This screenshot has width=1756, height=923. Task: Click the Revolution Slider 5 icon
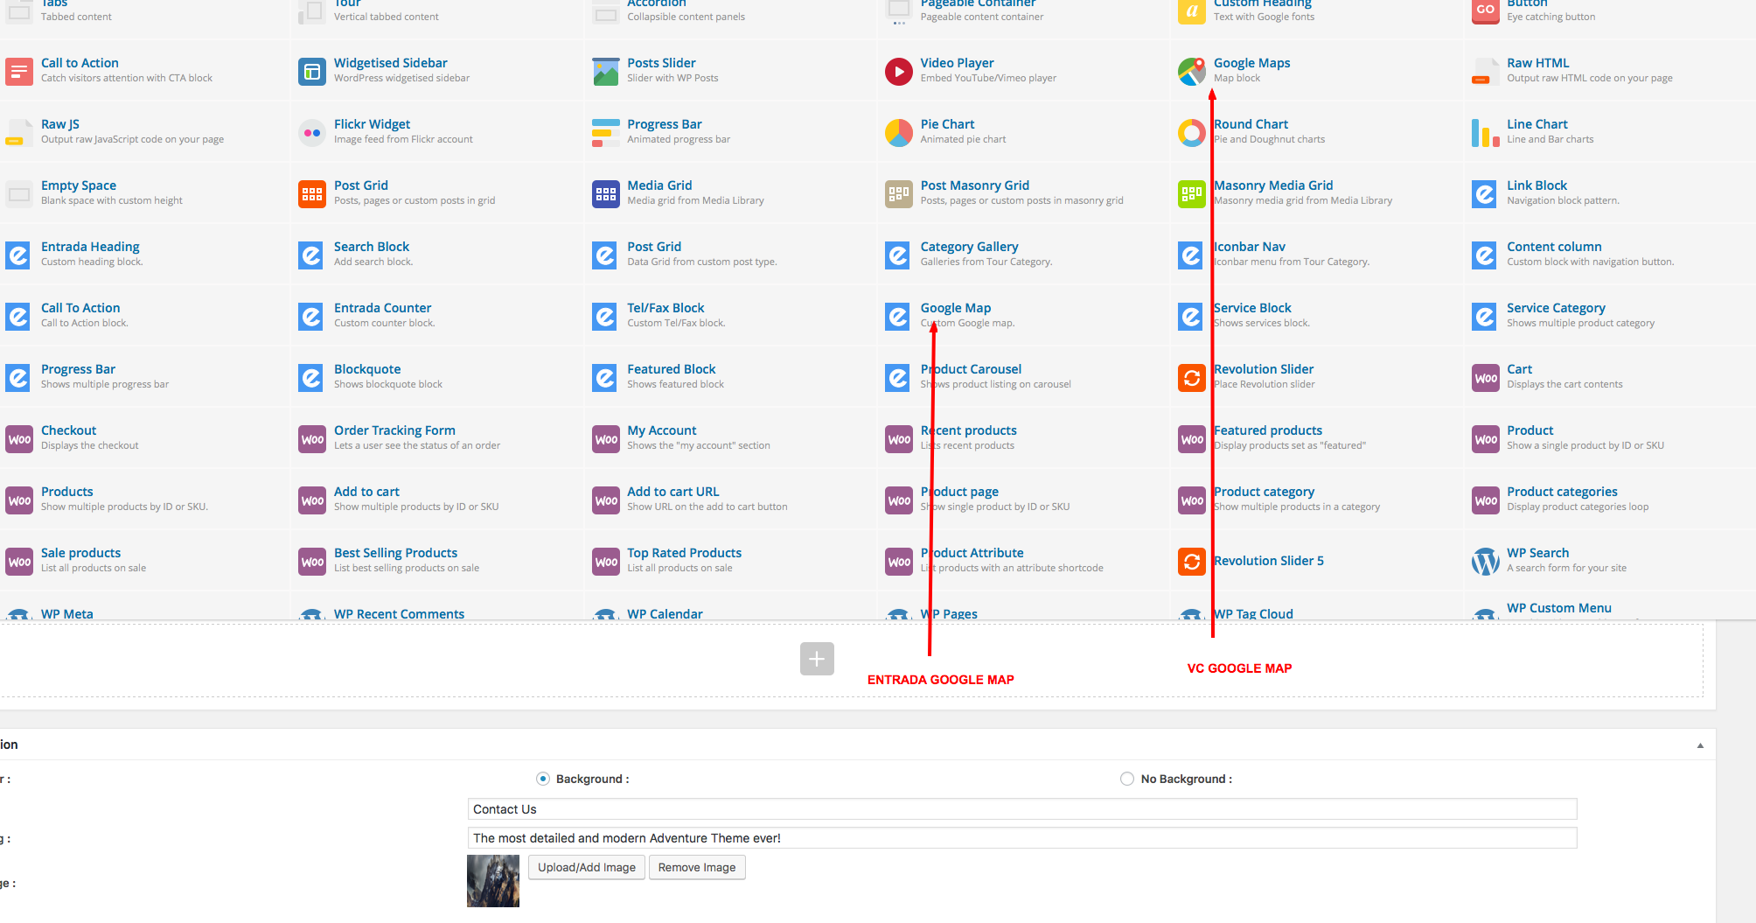coord(1192,561)
